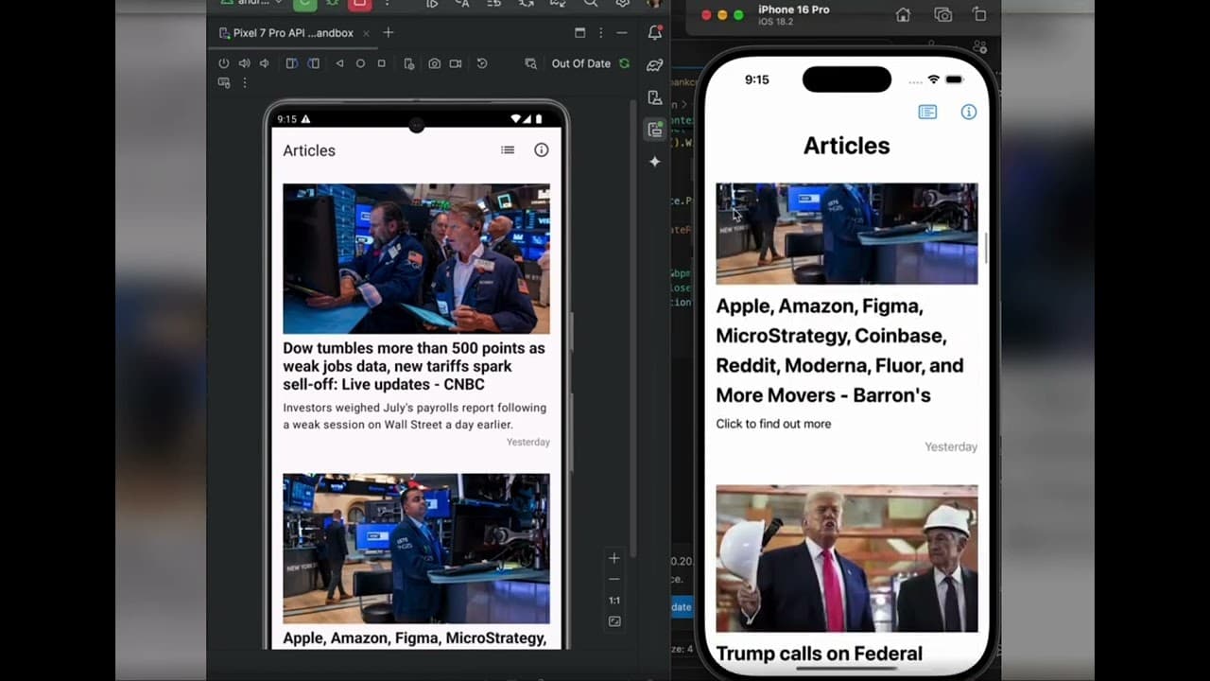The height and width of the screenshot is (681, 1210).
Task: Tap the Android Apple, Amazon, Figma, MicroStrategy headline
Action: [x=414, y=638]
